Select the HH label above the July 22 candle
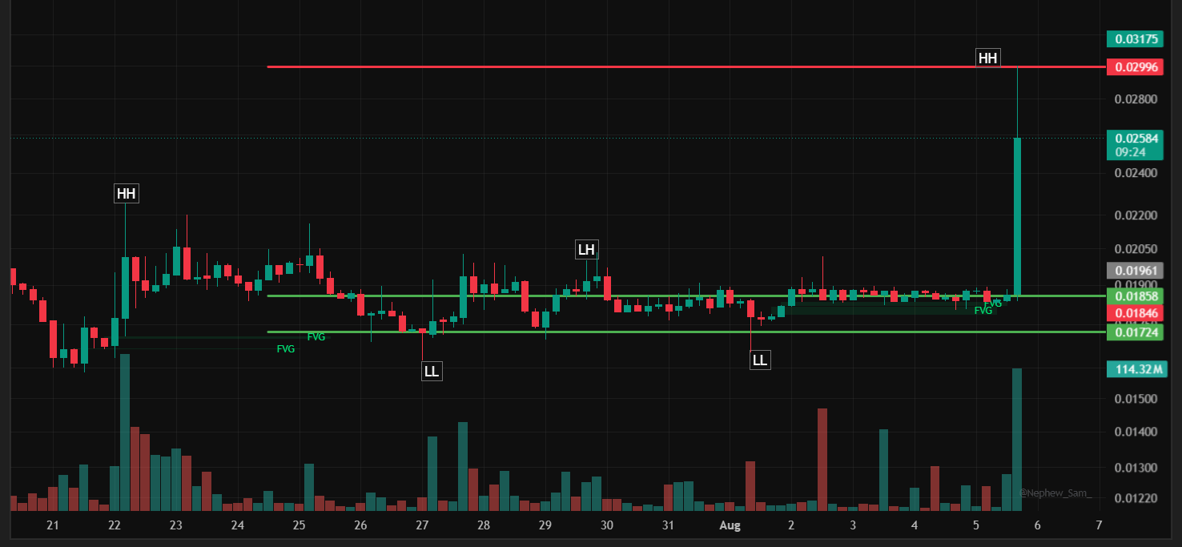Screen dimensions: 1182x547 (x=126, y=194)
